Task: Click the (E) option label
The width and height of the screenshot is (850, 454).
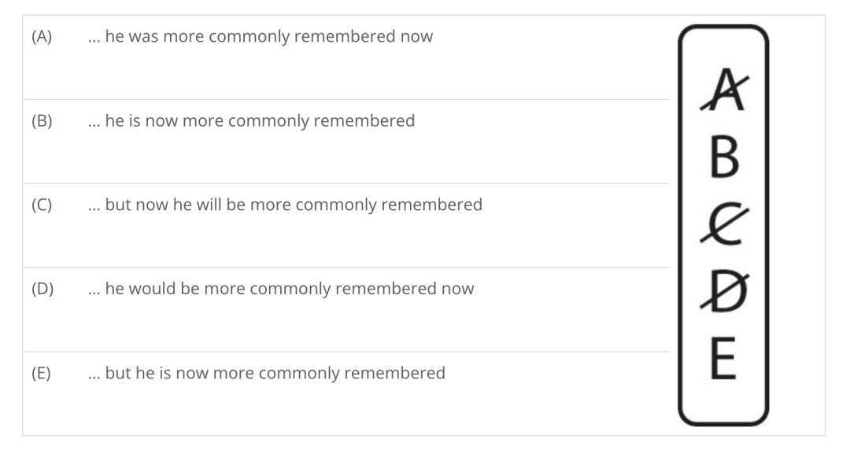Action: click(x=41, y=373)
